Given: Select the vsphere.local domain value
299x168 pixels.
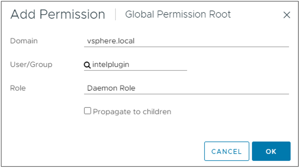Looking at the screenshot, I should [111, 41].
